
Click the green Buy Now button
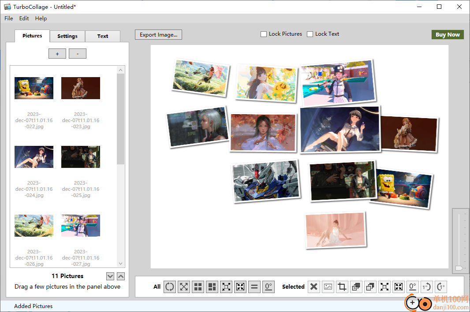(x=448, y=34)
